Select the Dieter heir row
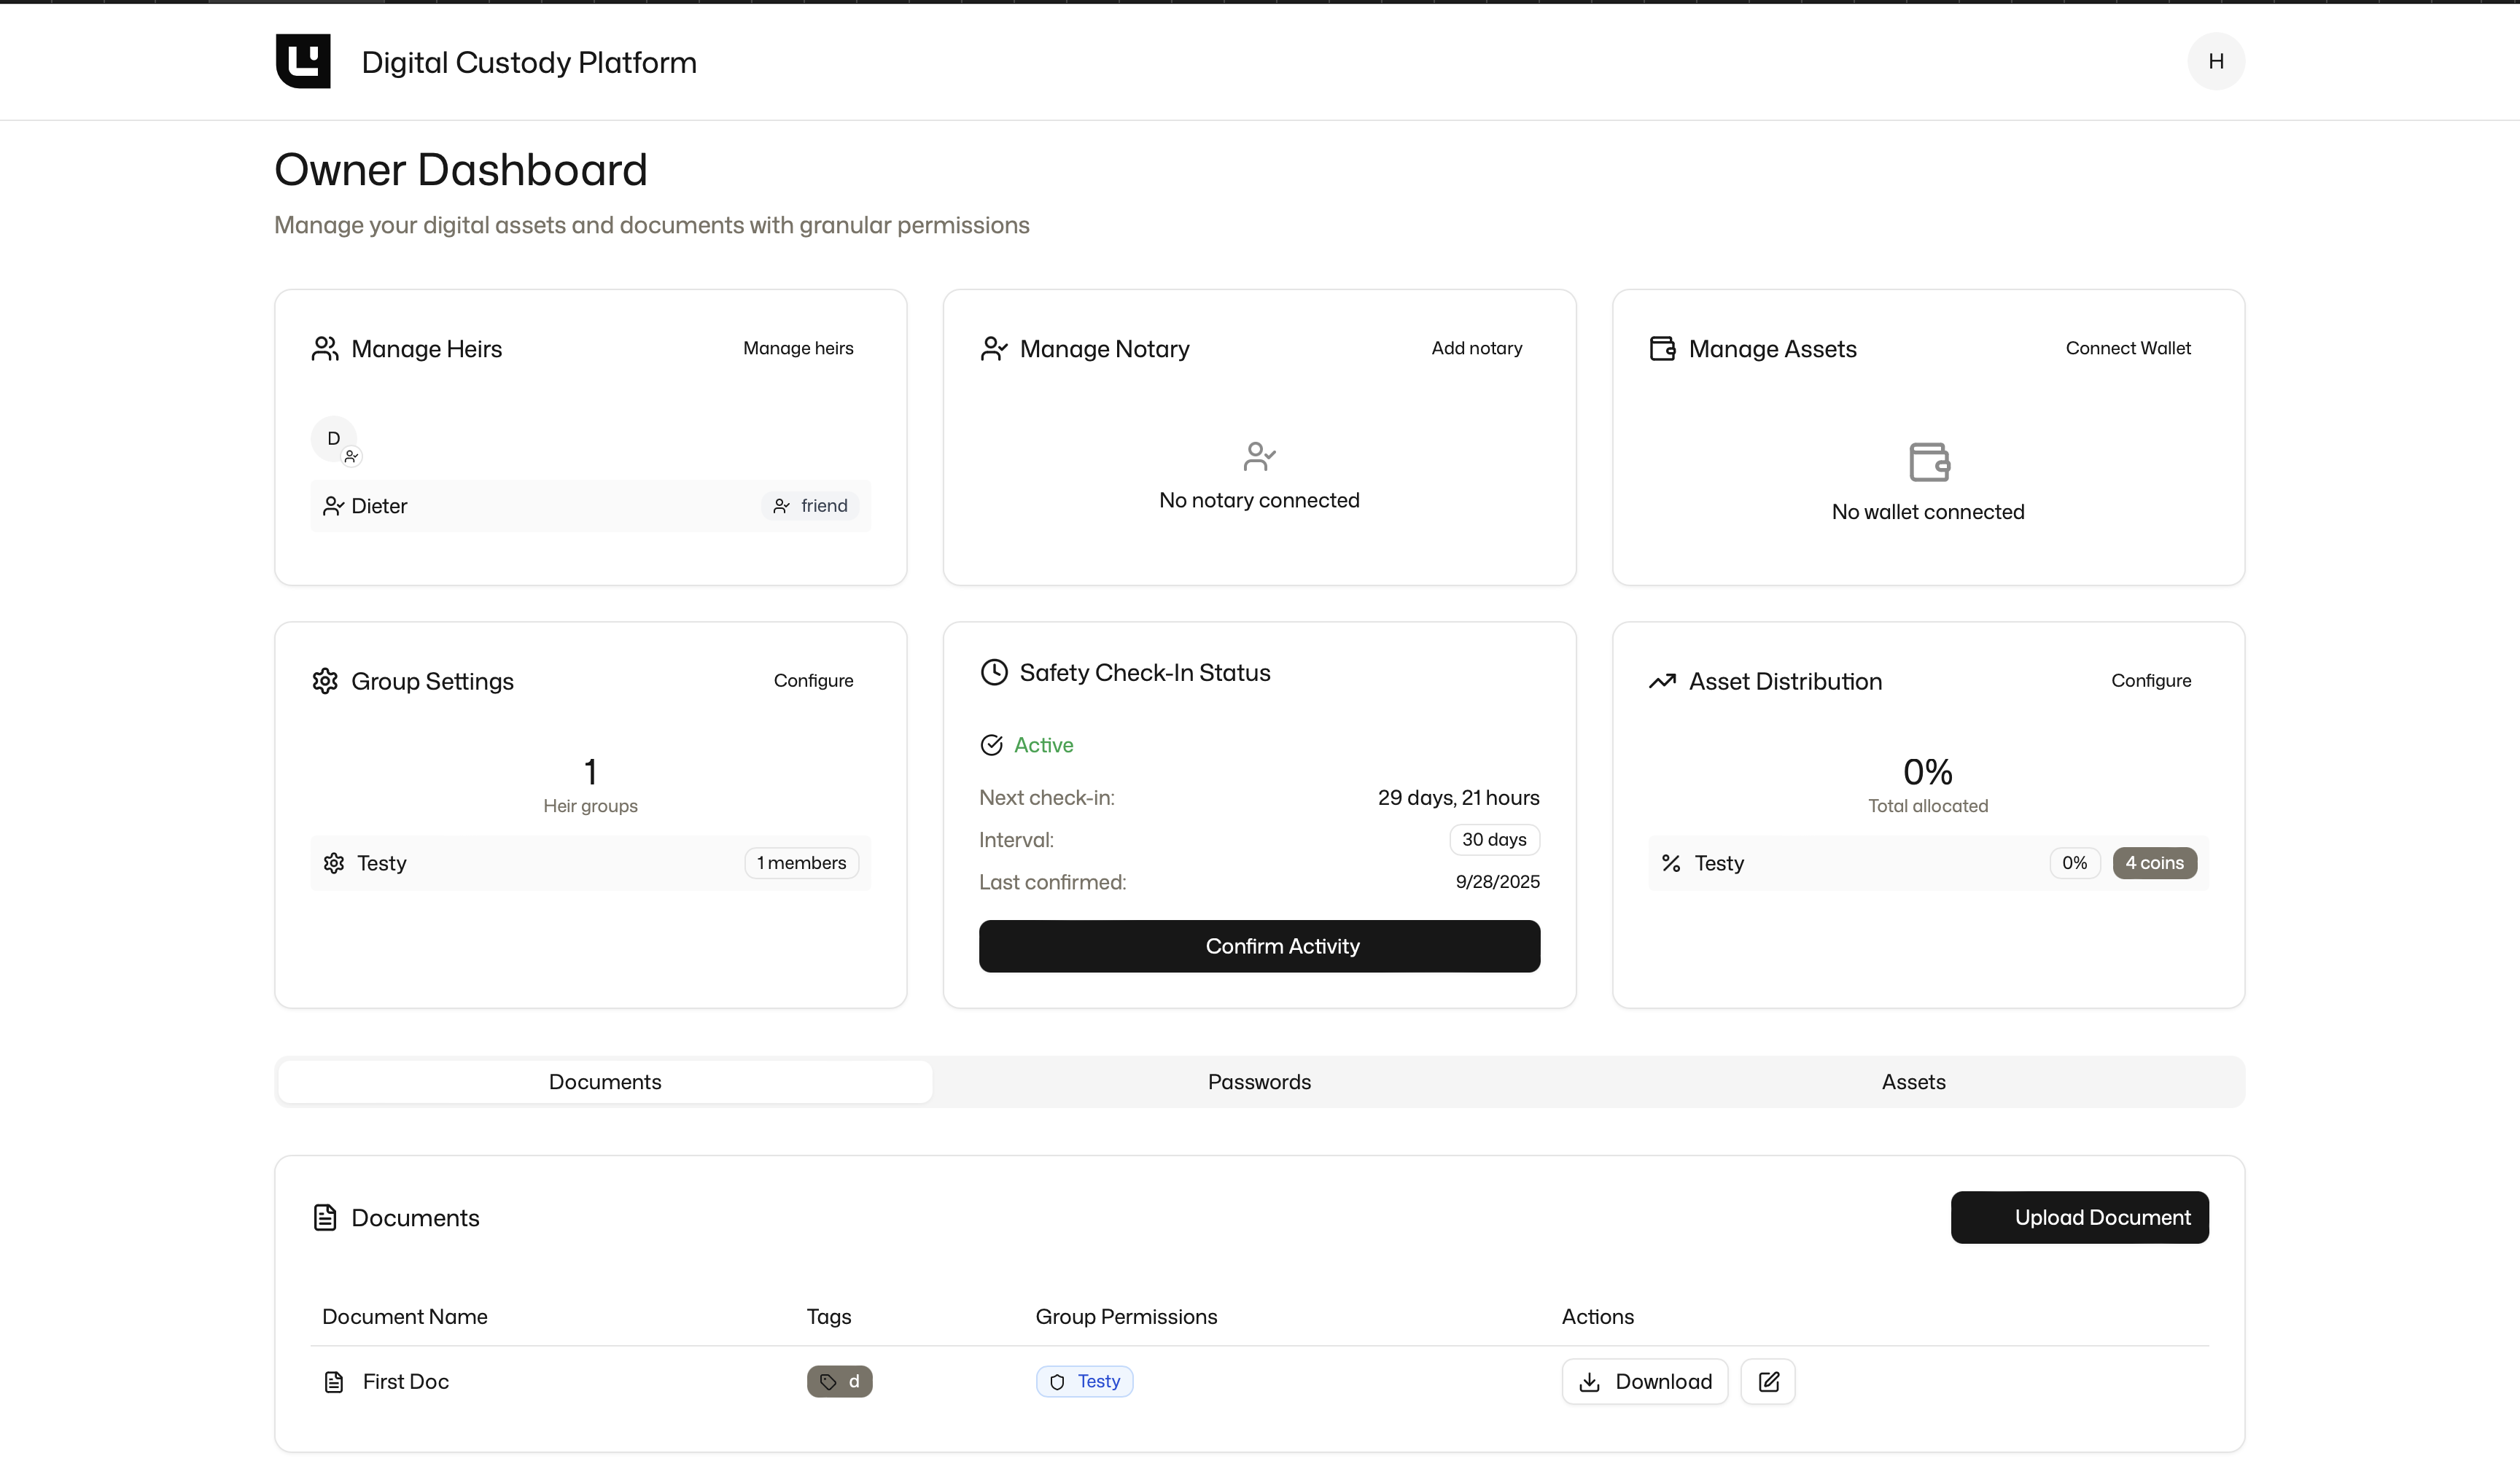Viewport: 2520px width, 1461px height. (590, 506)
